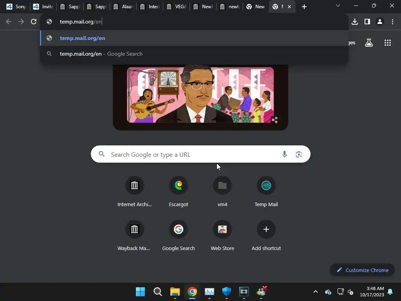Viewport: 401px width, 301px height.
Task: Show hidden system tray icons
Action: tap(316, 292)
